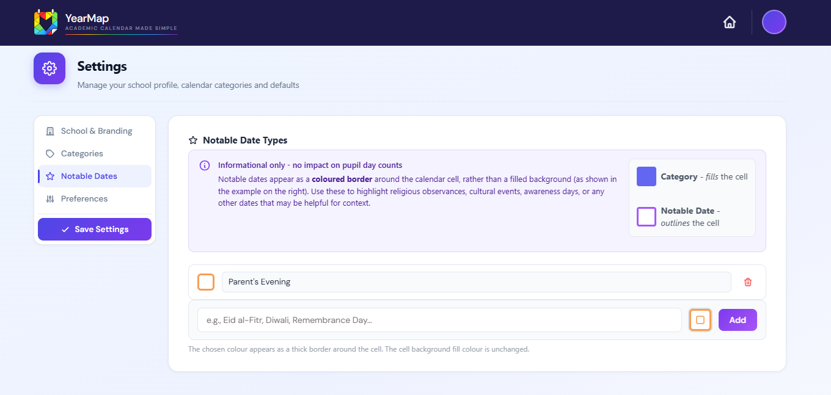Click the home icon in header
The image size is (831, 395).
729,23
